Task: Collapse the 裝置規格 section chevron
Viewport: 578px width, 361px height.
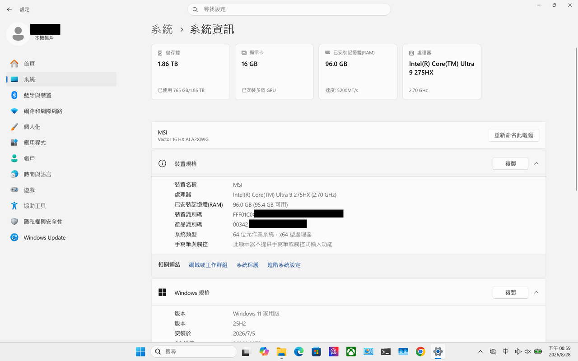Action: [536, 164]
